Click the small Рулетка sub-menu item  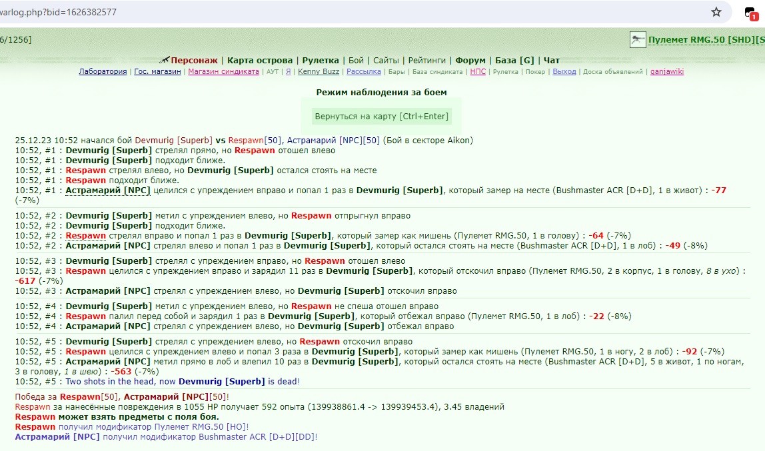[x=505, y=72]
